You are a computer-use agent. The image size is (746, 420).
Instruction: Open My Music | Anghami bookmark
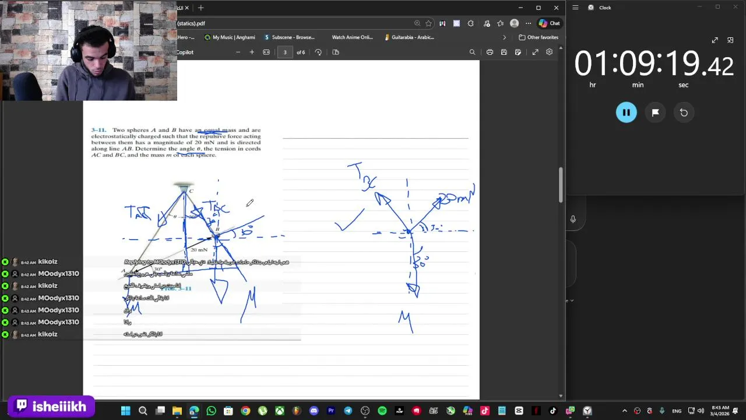click(230, 37)
